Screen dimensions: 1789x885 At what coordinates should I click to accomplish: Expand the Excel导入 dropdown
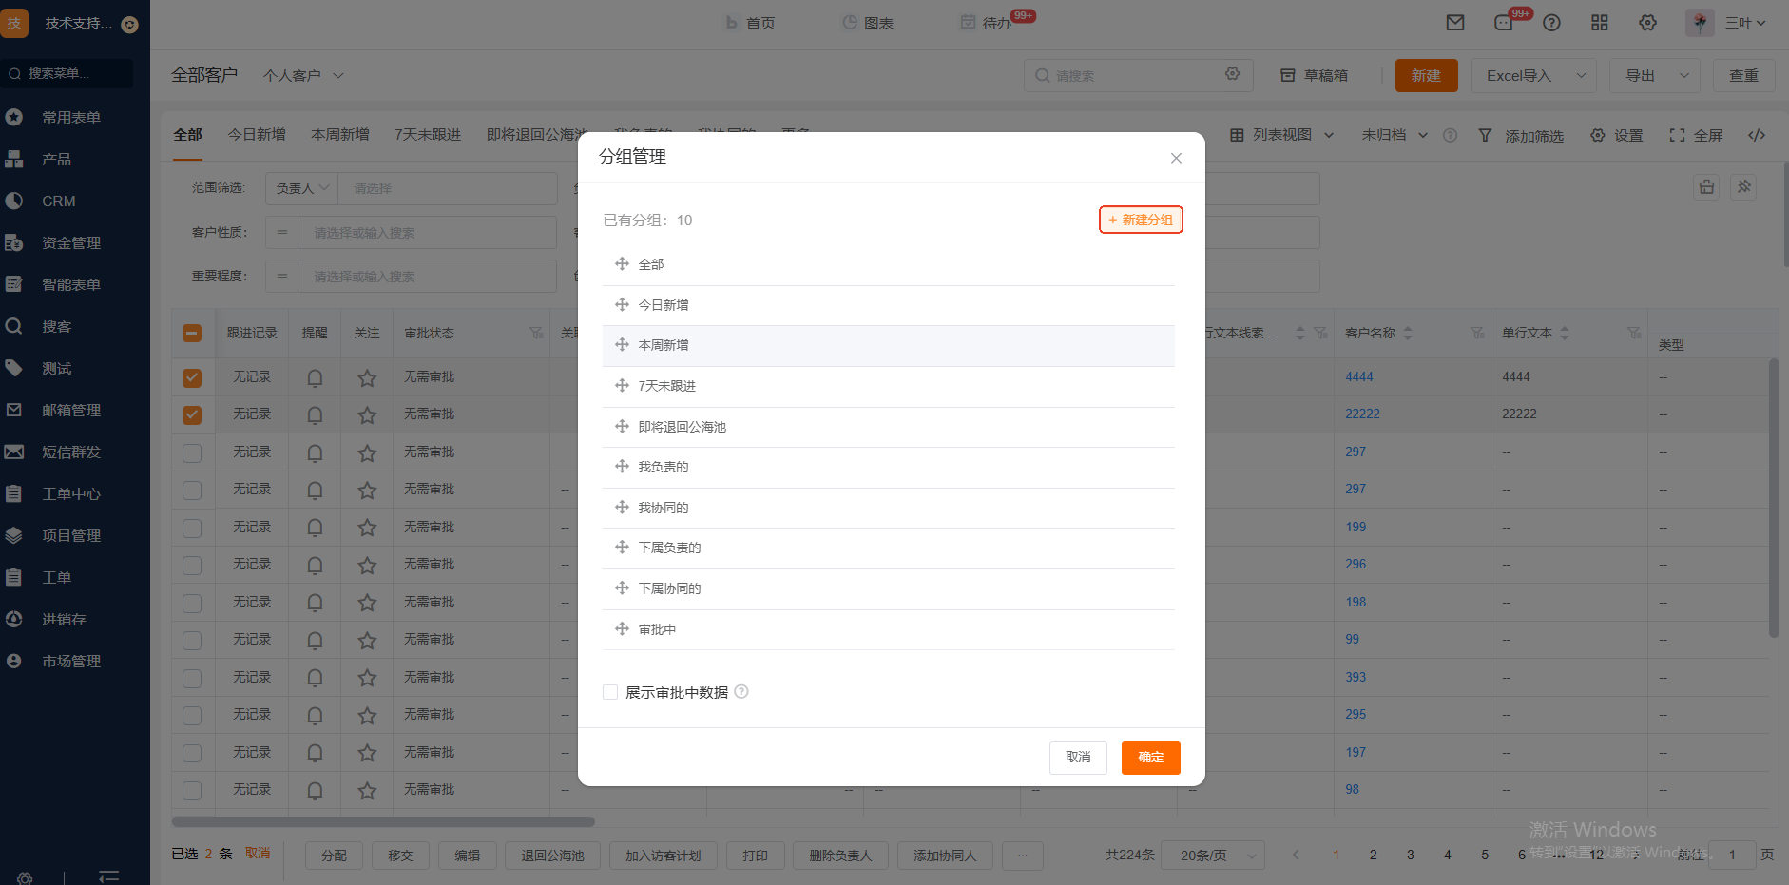pyautogui.click(x=1580, y=75)
